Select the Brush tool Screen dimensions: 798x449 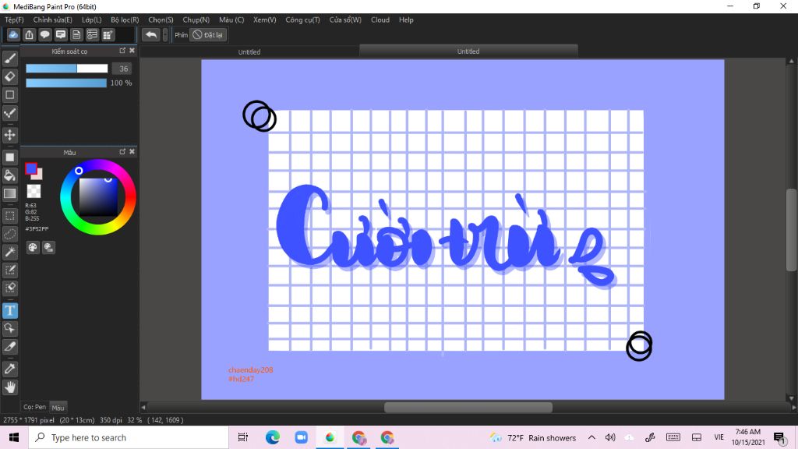click(9, 58)
